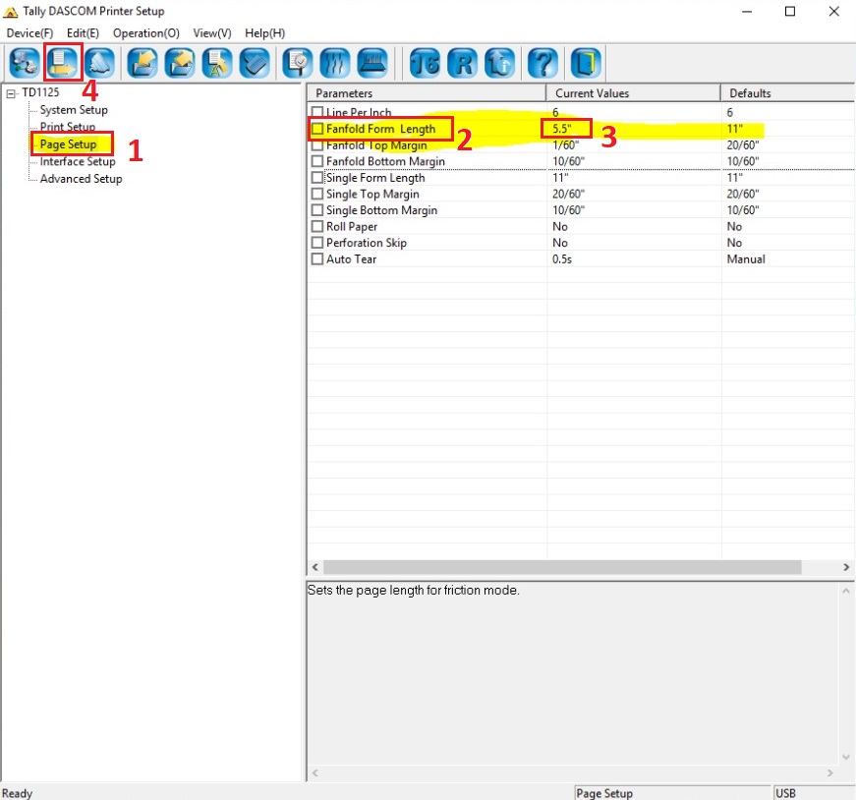Image resolution: width=856 pixels, height=800 pixels.
Task: Select System Setup in the tree
Action: click(74, 110)
